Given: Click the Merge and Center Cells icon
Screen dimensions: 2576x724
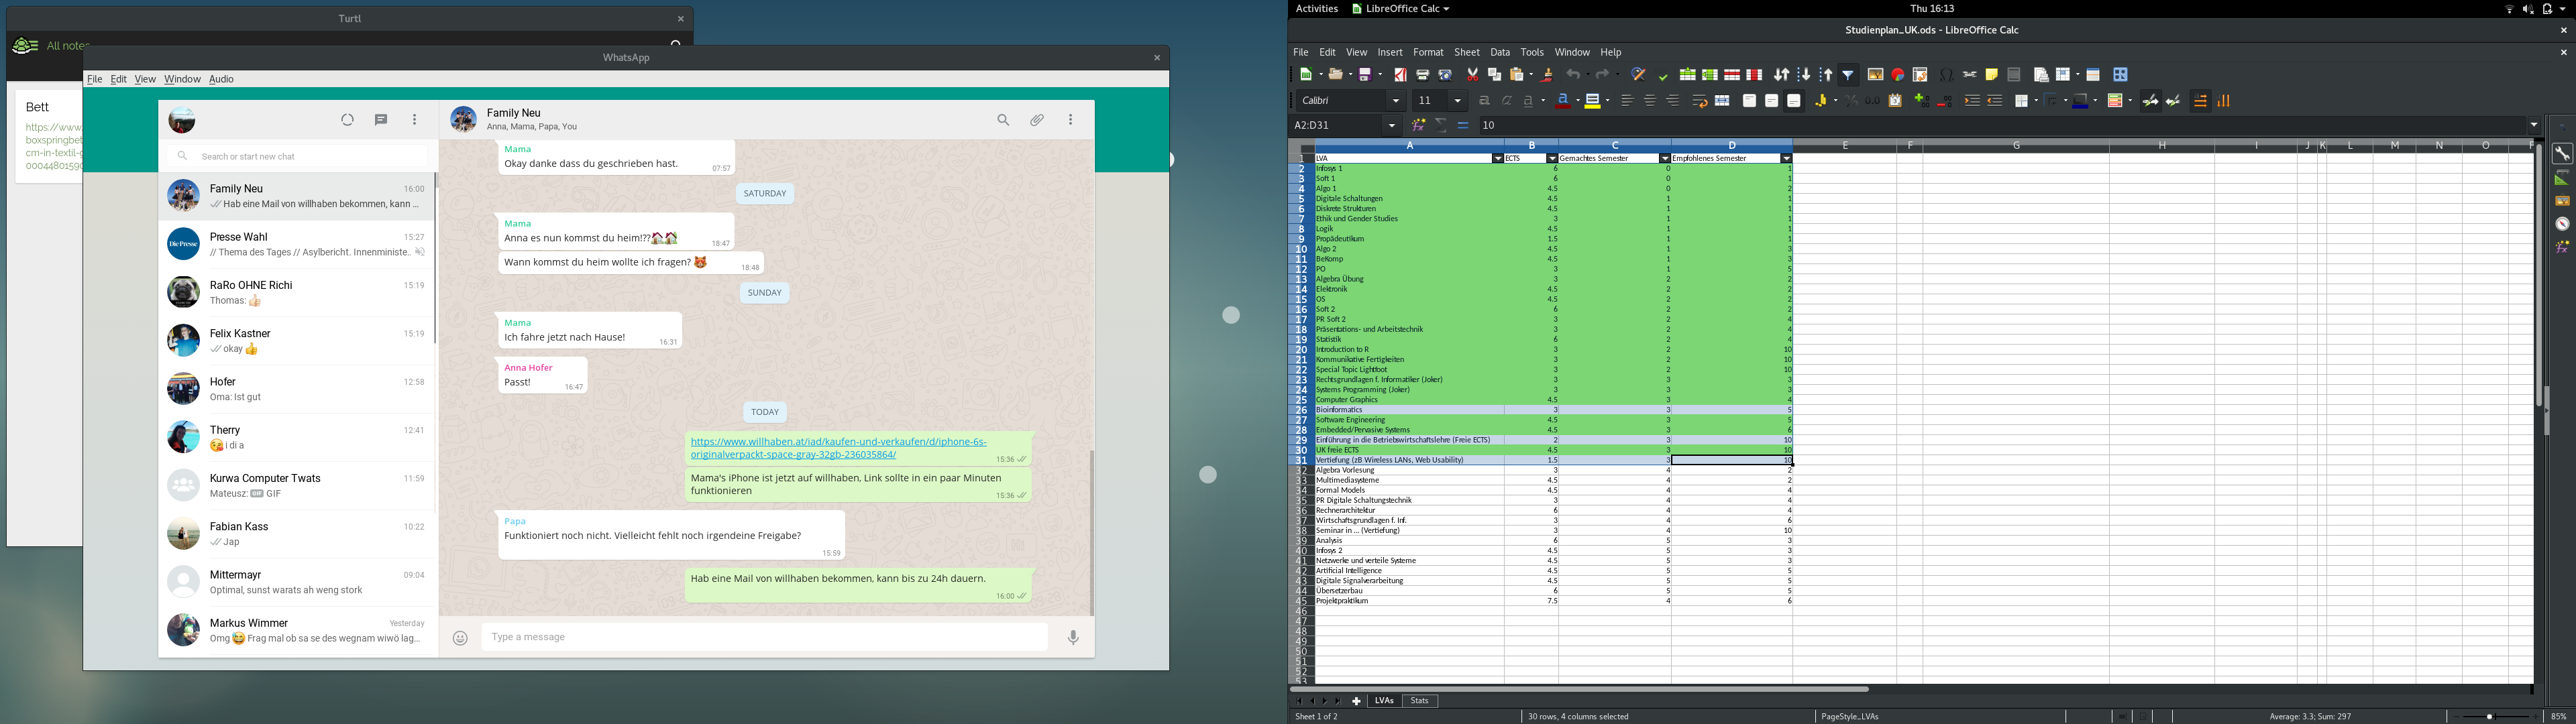Looking at the screenshot, I should tap(1722, 101).
